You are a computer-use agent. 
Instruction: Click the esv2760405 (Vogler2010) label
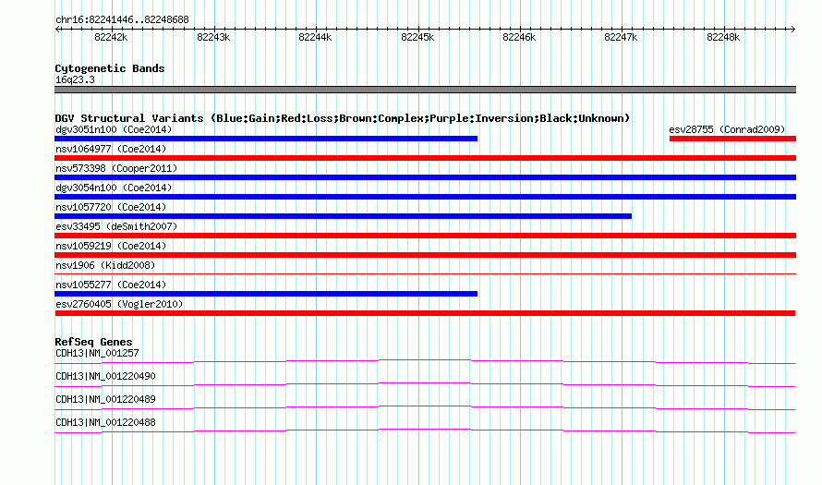point(119,304)
